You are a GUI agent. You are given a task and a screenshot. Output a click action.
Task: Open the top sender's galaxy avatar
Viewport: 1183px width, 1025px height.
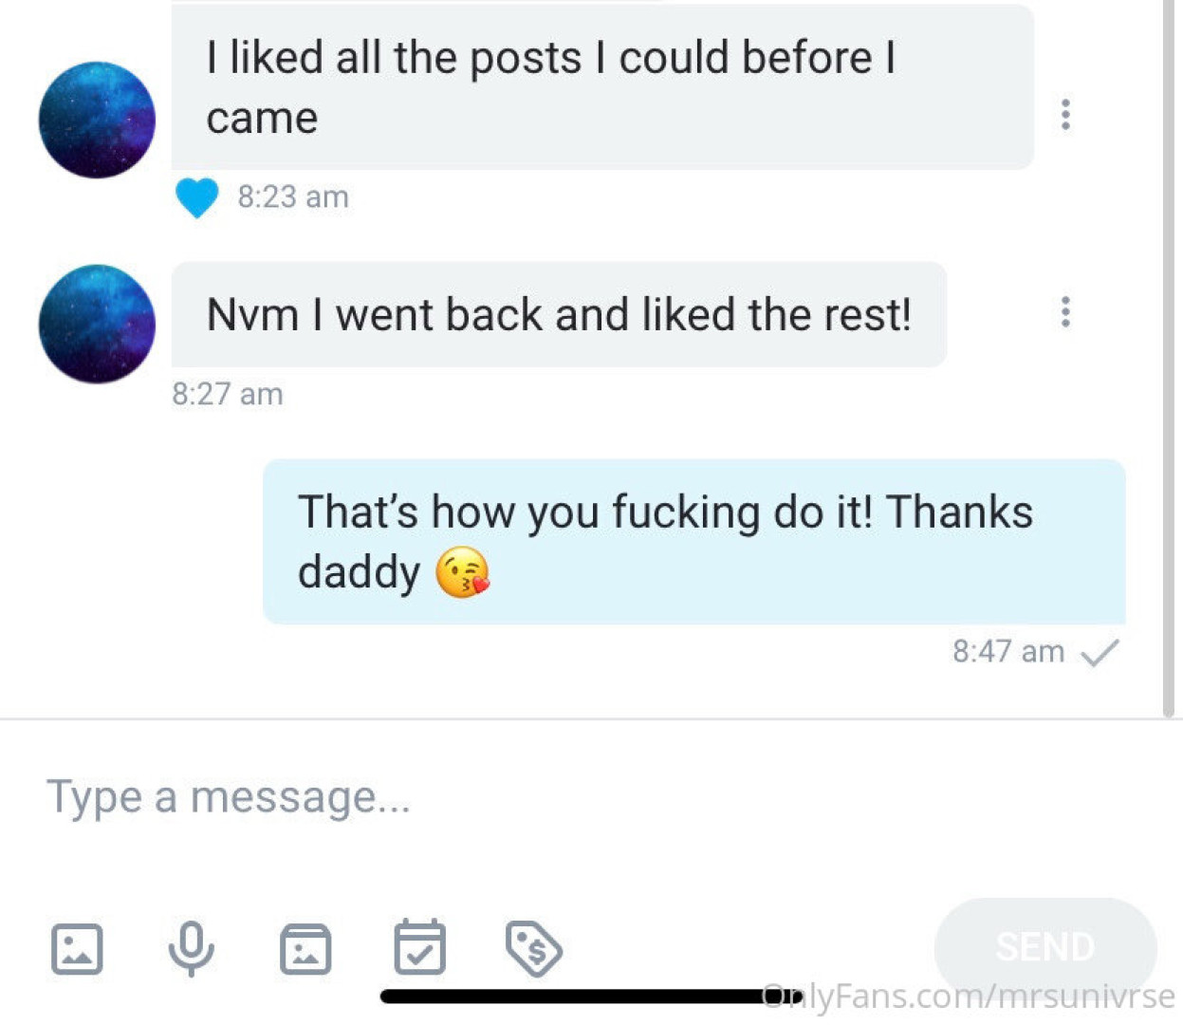click(97, 120)
